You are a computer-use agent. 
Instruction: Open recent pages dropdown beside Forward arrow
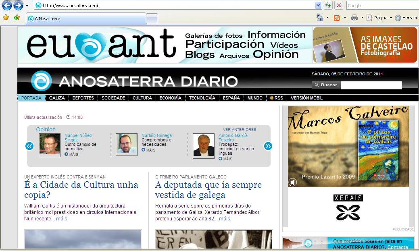[x=27, y=5]
